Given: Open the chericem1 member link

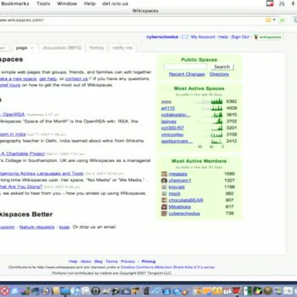Looking at the screenshot, I should point(180,181).
